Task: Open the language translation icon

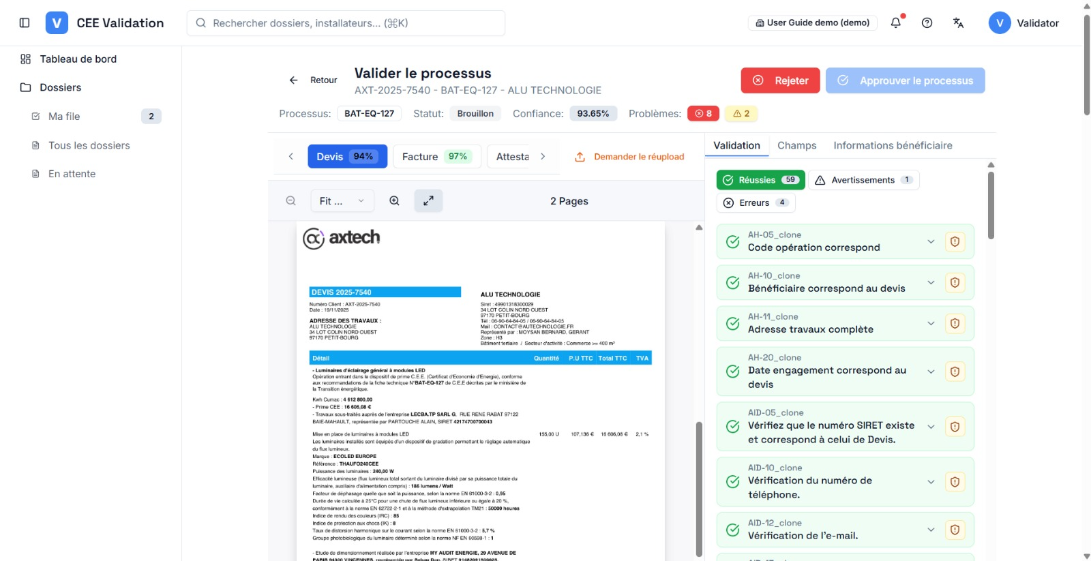Action: [x=958, y=22]
